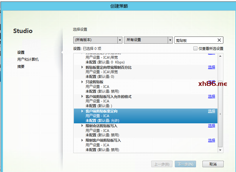
Task: Clear the 剪贴板 search box with X icon
Action: coord(219,40)
